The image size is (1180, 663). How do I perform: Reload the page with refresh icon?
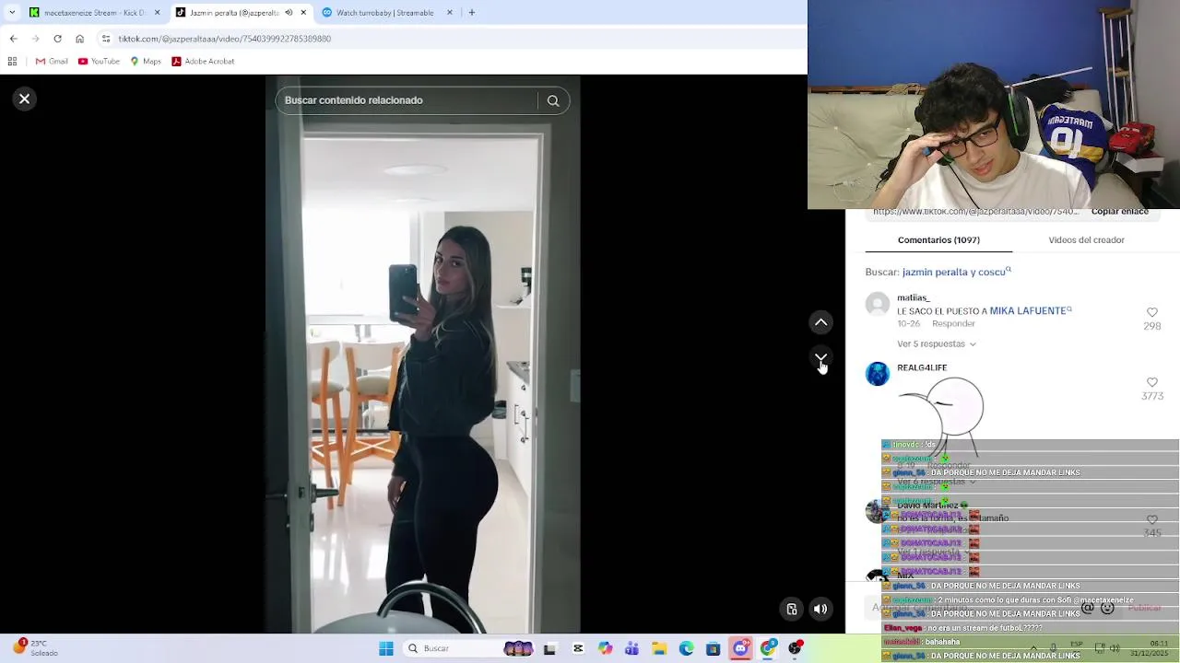(x=57, y=39)
